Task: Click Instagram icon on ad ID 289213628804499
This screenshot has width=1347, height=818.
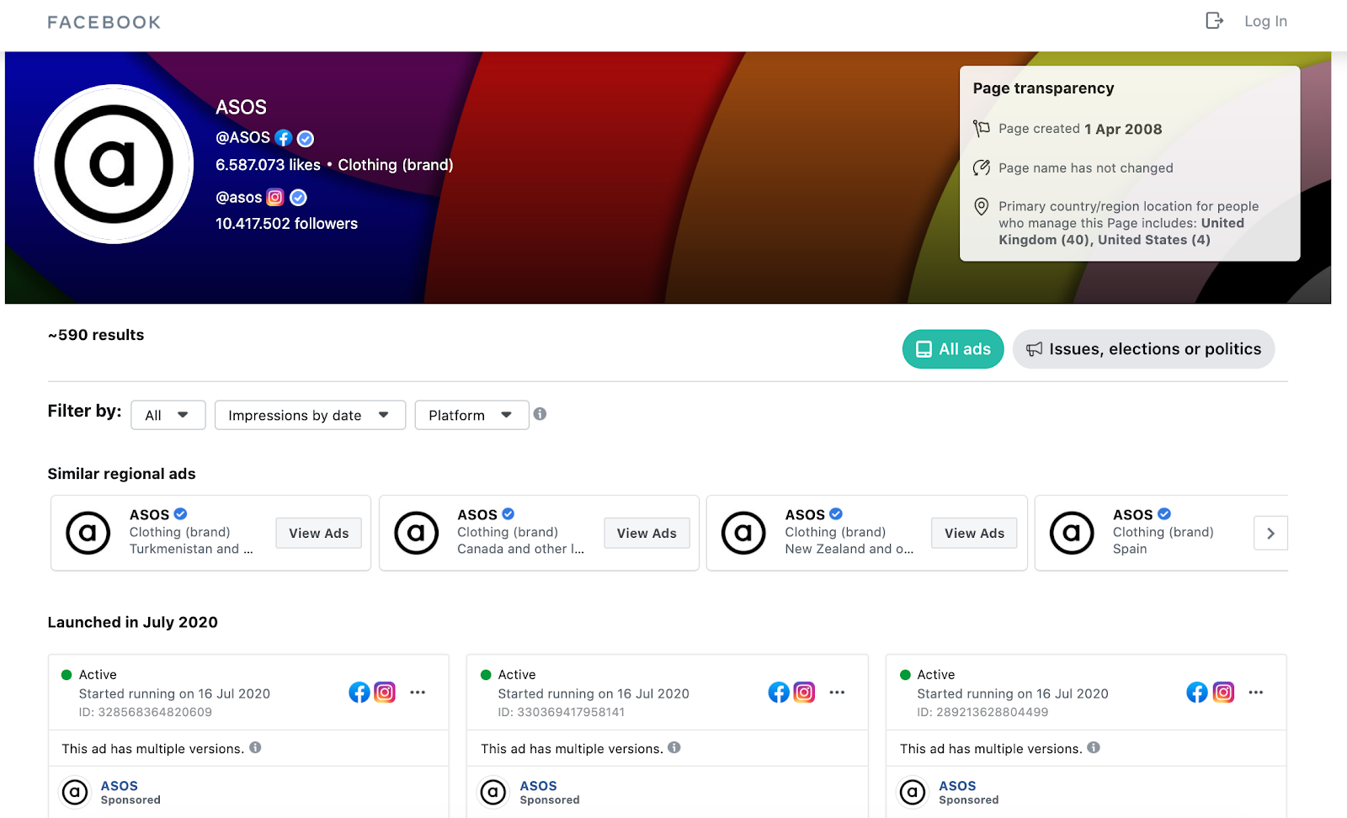Action: pyautogui.click(x=1223, y=693)
